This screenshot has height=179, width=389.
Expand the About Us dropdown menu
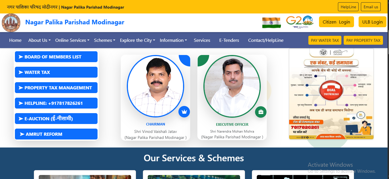tap(39, 40)
